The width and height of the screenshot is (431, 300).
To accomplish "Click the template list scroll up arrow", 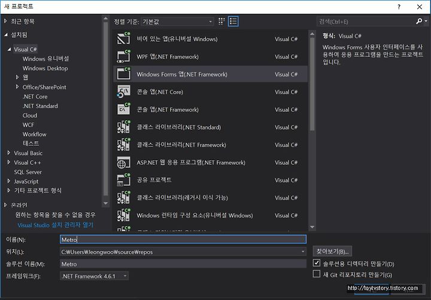I will [x=312, y=33].
